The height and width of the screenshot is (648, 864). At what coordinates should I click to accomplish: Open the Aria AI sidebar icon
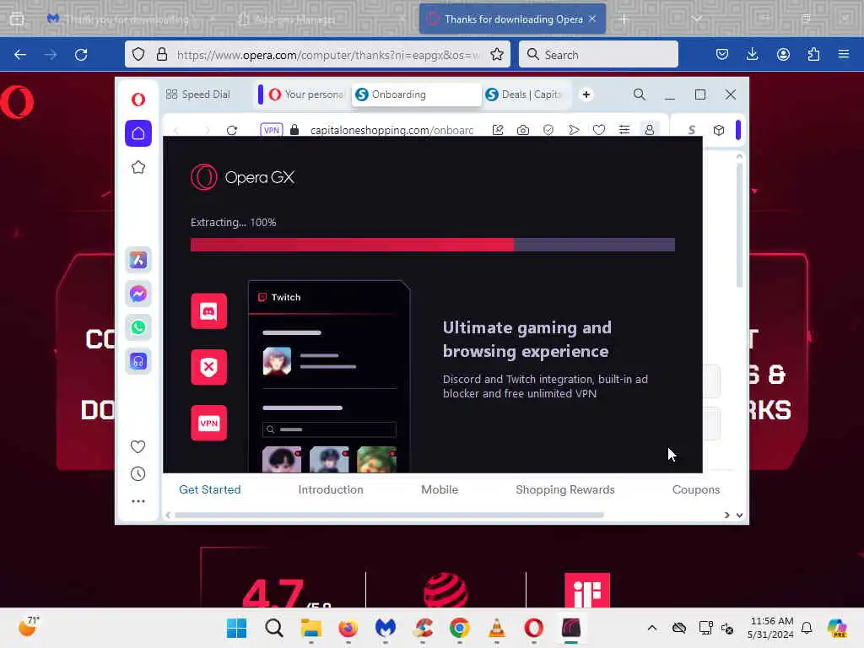point(138,260)
